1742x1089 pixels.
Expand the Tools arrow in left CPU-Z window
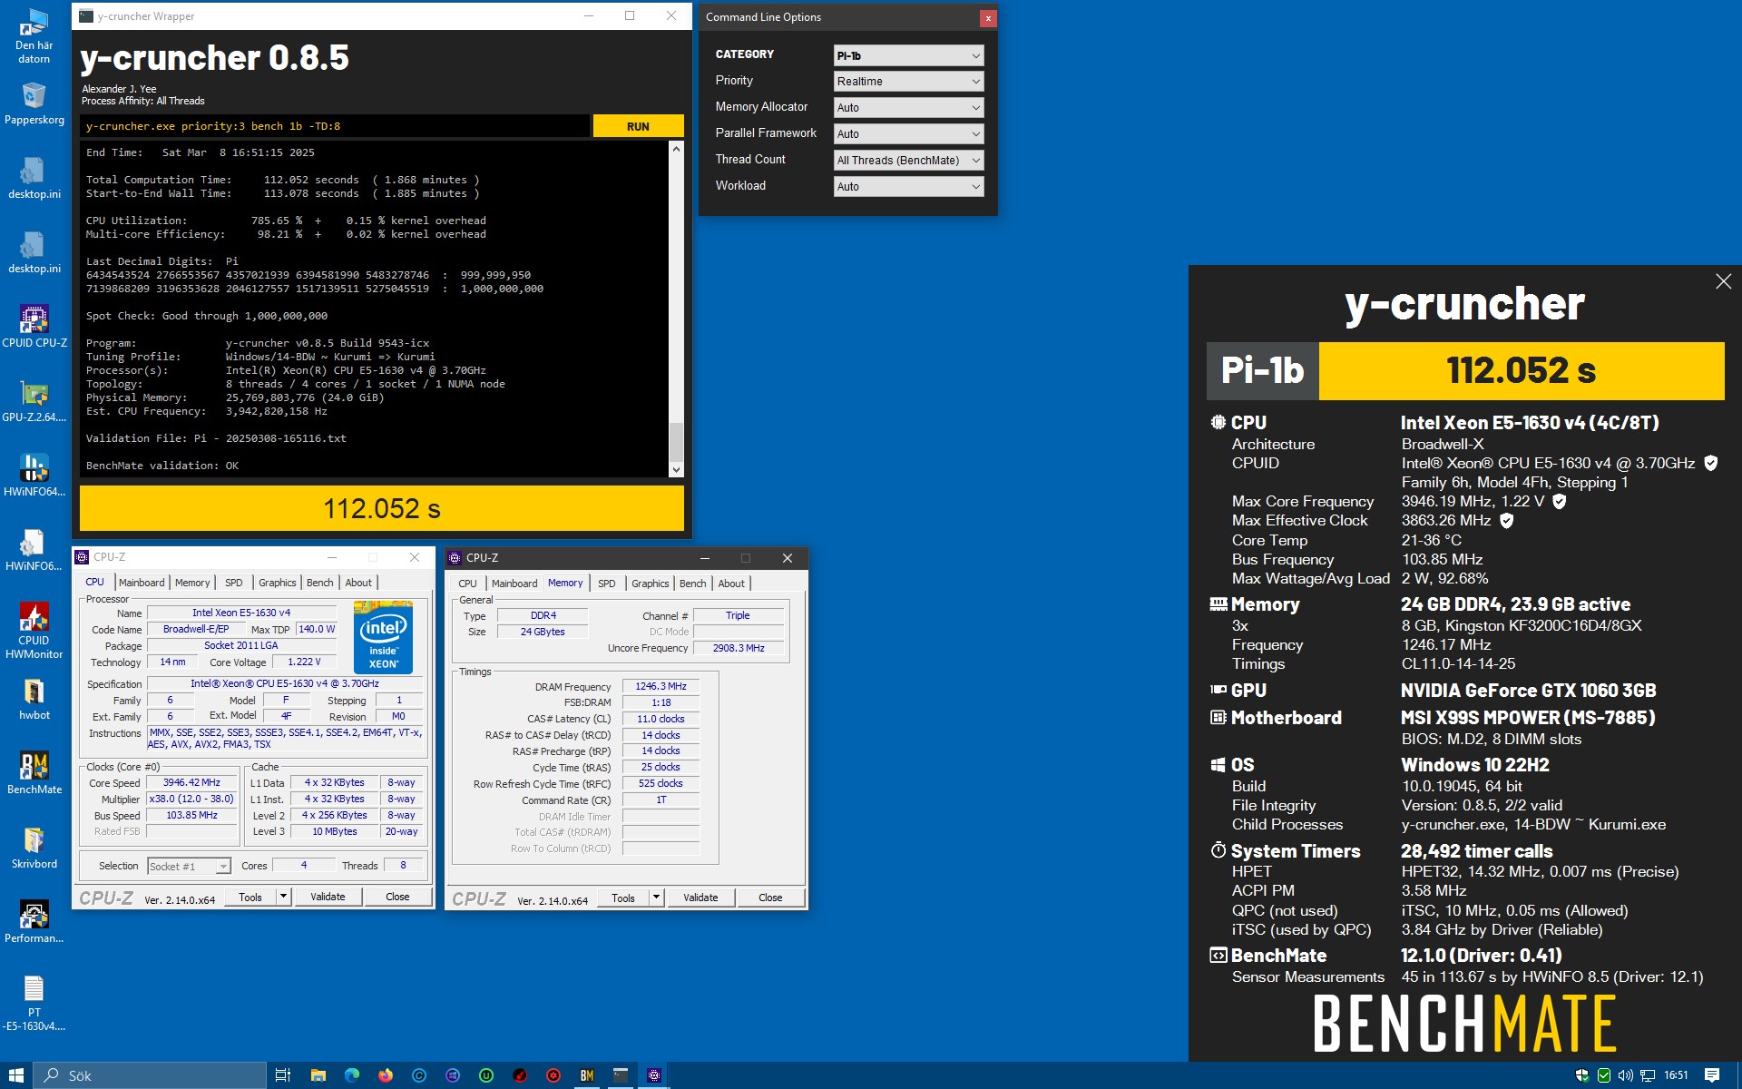(283, 897)
